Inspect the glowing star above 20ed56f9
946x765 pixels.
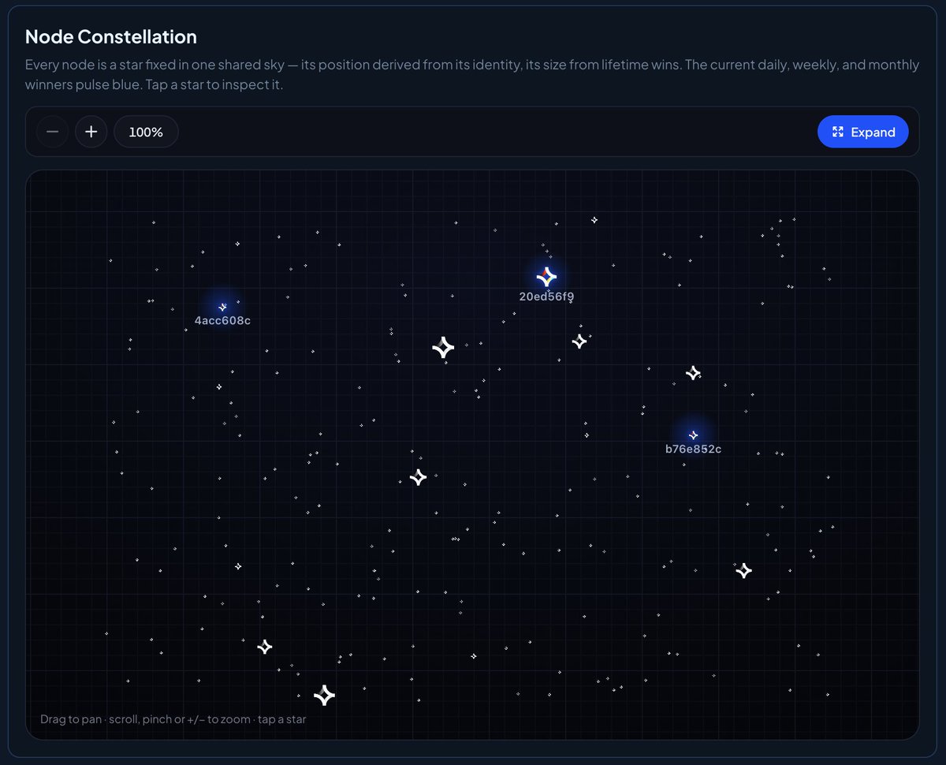pos(546,277)
